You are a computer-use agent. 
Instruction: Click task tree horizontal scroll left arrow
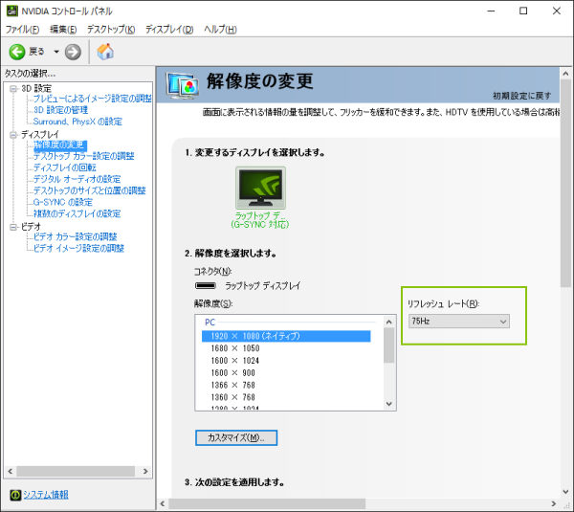(x=10, y=472)
